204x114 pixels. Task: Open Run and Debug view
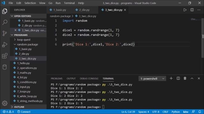coord(5,44)
